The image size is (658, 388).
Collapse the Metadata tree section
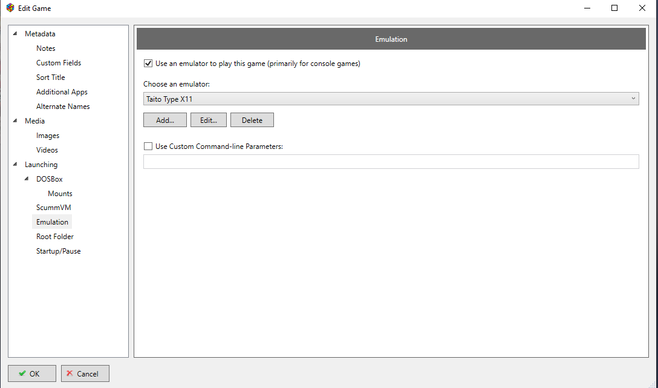(16, 33)
